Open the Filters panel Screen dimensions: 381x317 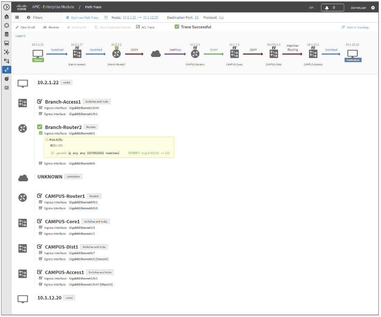click(x=35, y=18)
